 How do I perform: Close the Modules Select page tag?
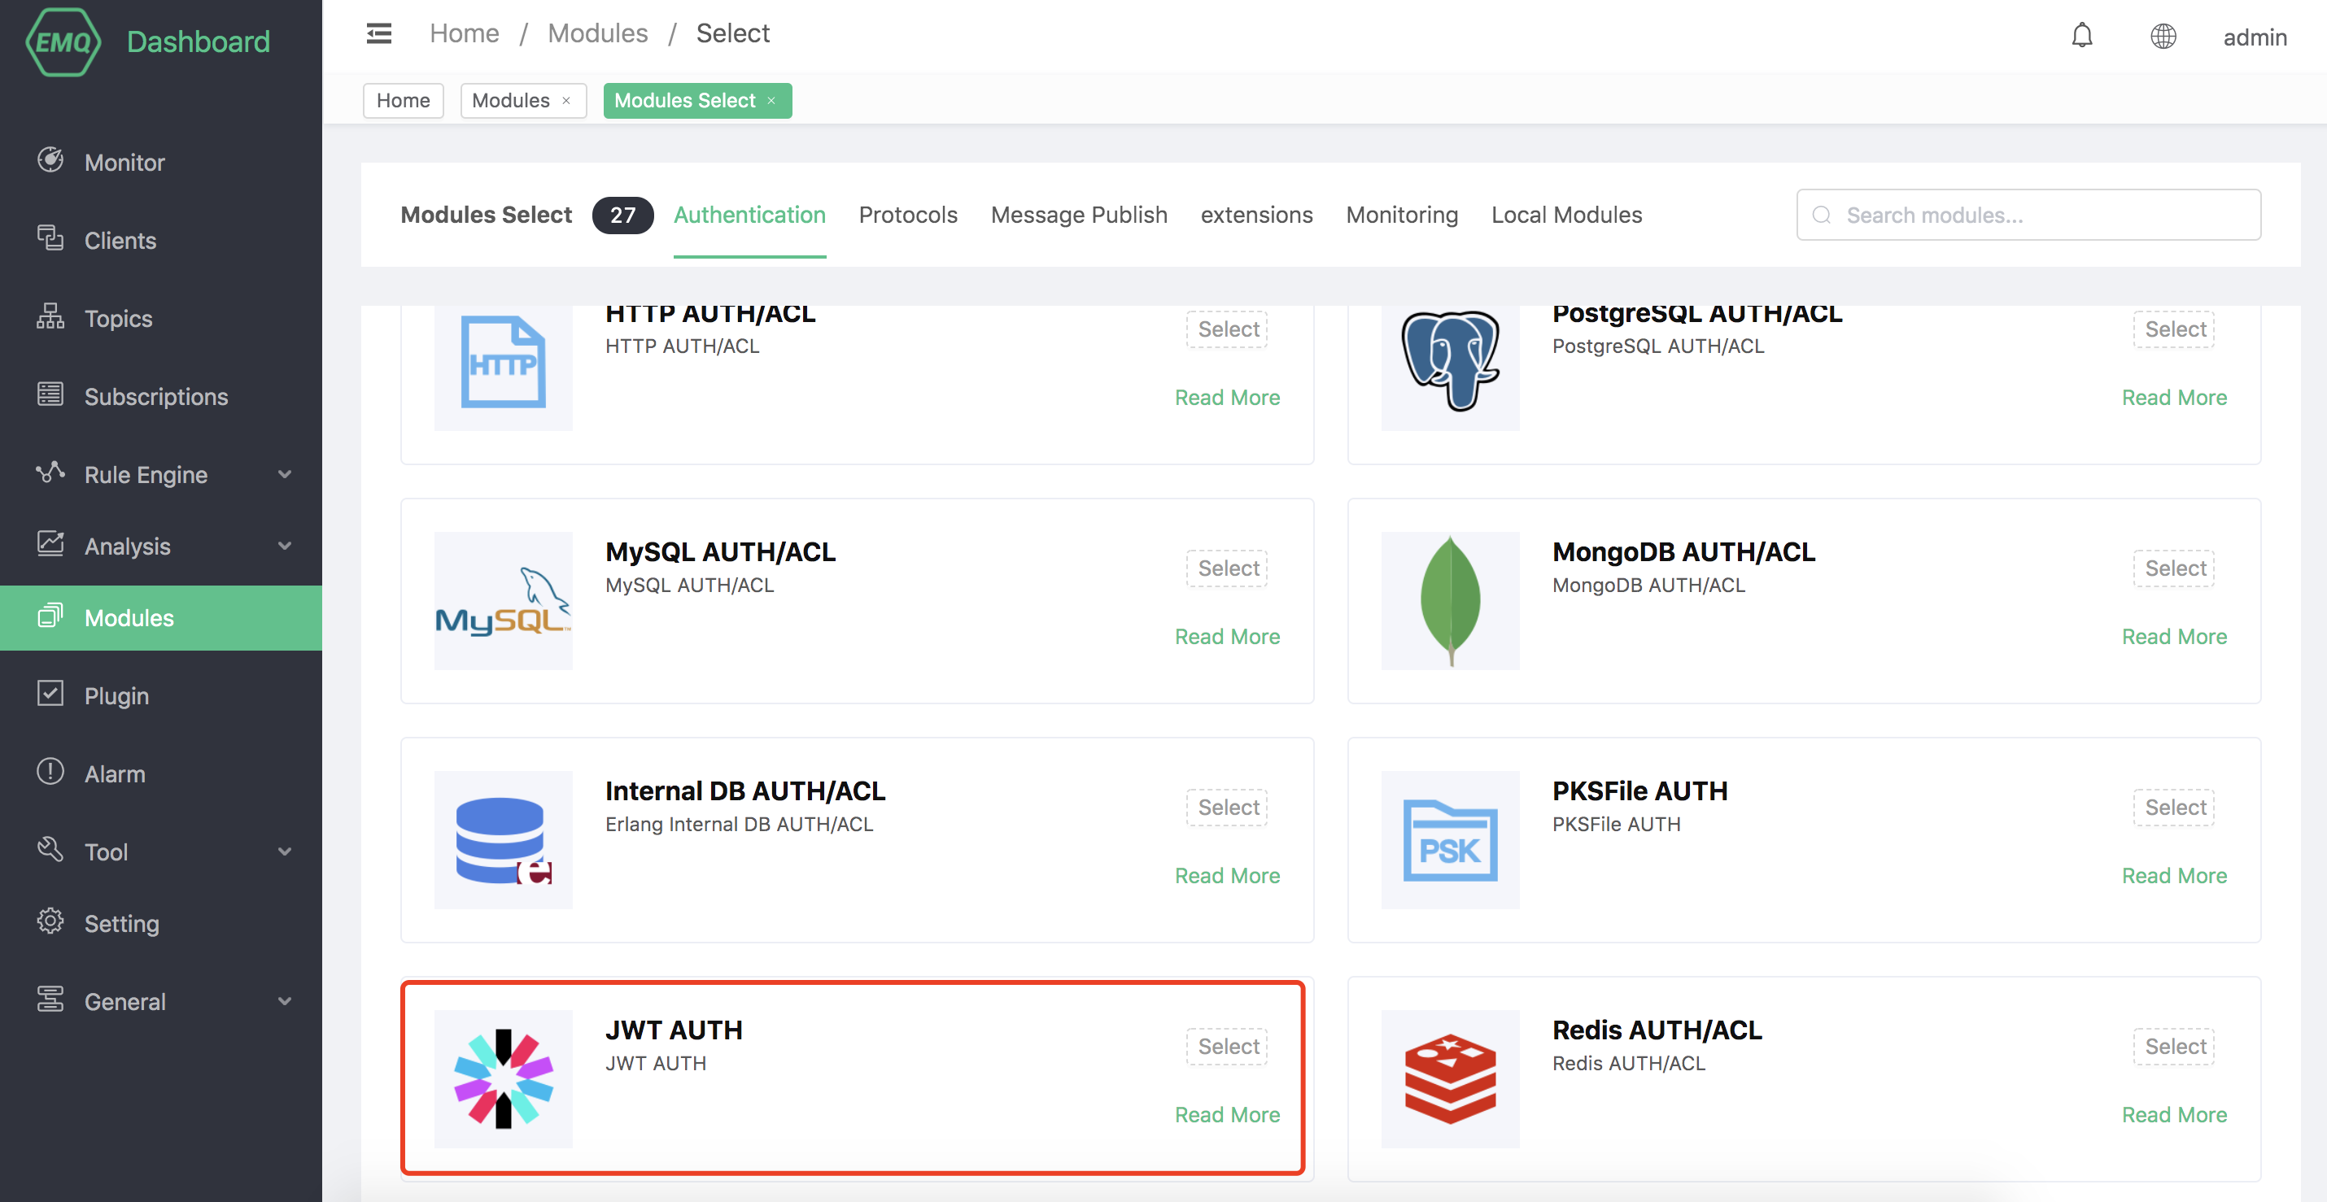(771, 101)
